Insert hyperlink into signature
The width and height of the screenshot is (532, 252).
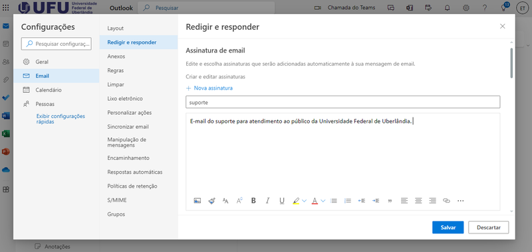[446, 200]
